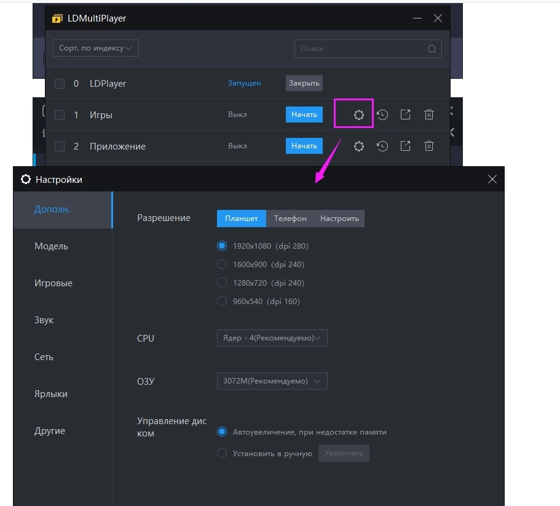Delete the Игры instance via trash icon

point(429,114)
